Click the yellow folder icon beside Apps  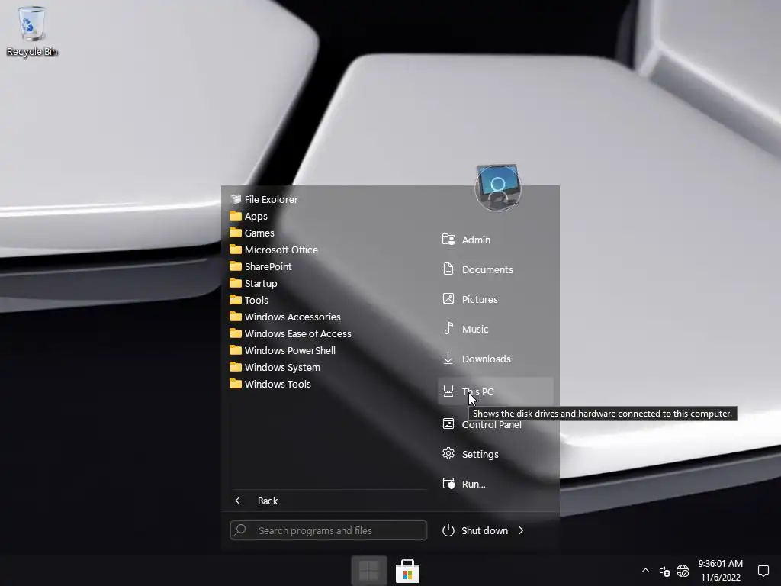[236, 216]
